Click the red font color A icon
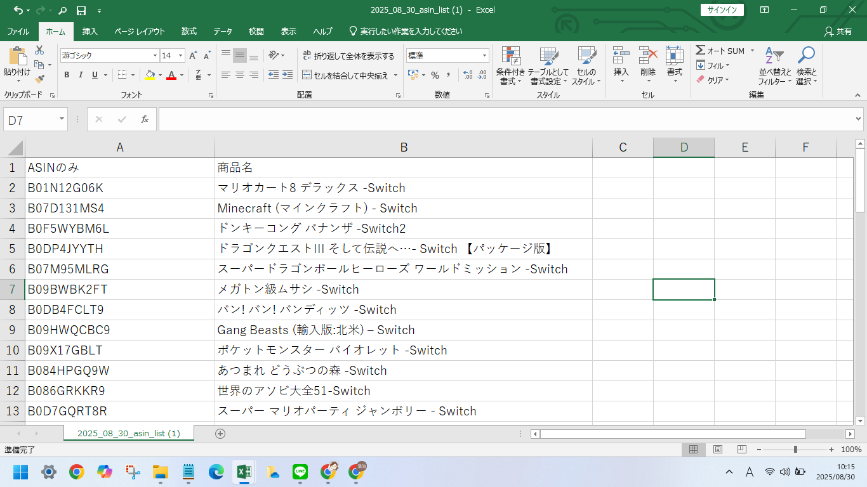 [x=171, y=75]
